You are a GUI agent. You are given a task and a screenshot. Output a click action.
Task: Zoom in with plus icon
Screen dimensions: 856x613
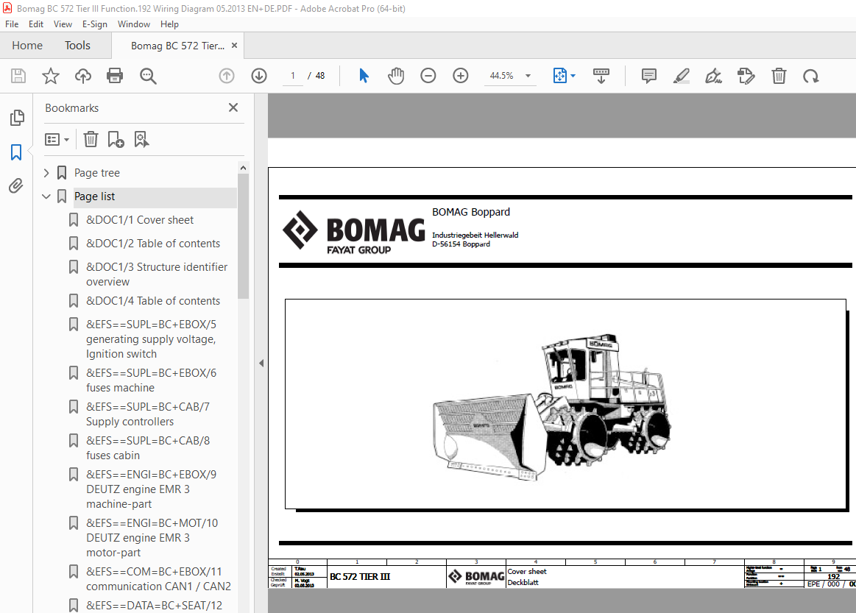tap(461, 76)
